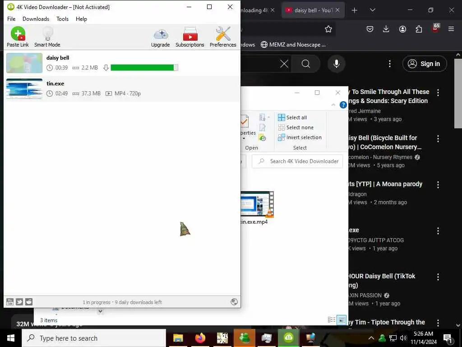The height and width of the screenshot is (347, 462).
Task: Click Select all in File Explorer
Action: 292,117
